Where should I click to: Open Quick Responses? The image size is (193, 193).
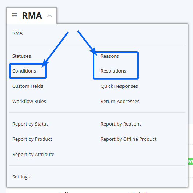pyautogui.click(x=119, y=86)
